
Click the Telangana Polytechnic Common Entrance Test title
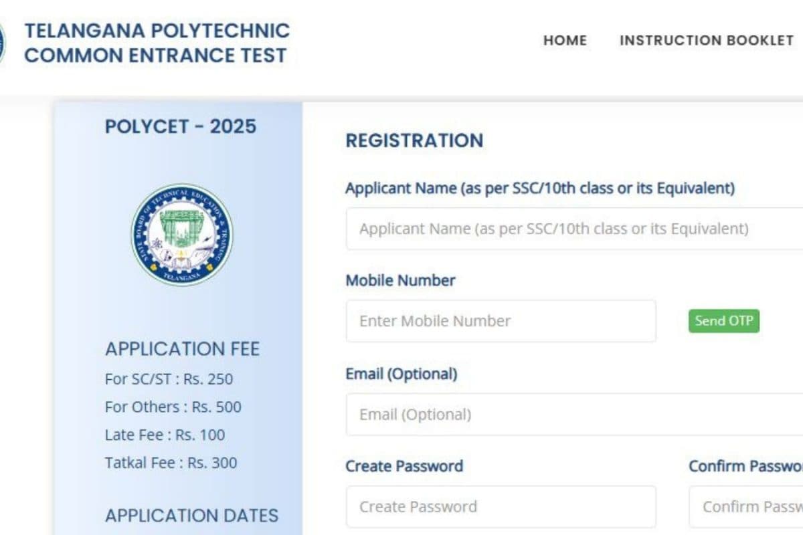click(157, 43)
